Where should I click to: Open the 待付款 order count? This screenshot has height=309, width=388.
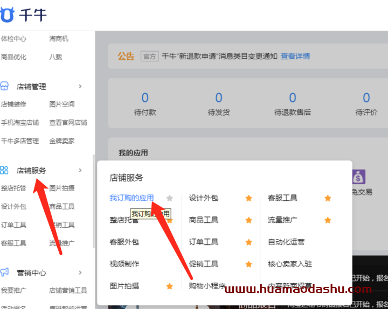pyautogui.click(x=145, y=104)
